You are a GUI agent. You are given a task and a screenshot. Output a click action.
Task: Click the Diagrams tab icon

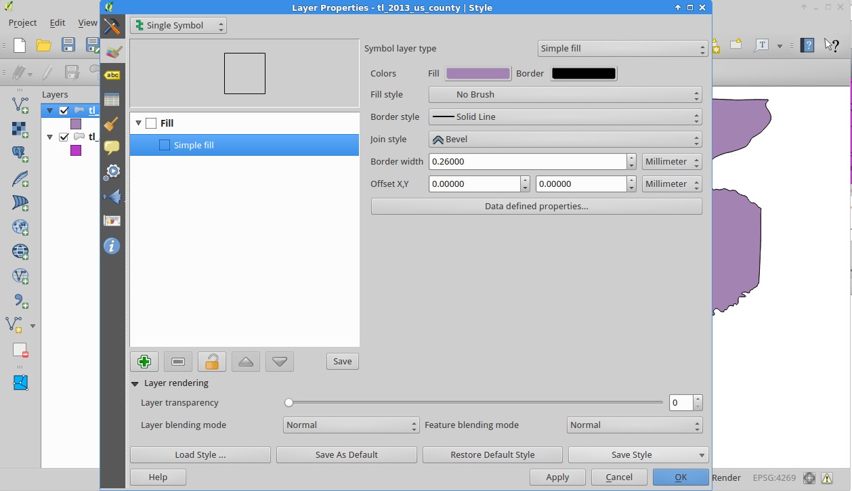click(112, 221)
